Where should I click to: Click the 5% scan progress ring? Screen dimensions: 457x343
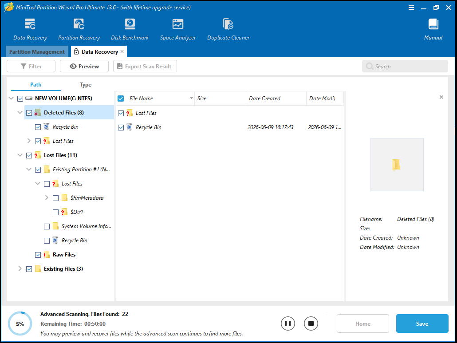pyautogui.click(x=20, y=324)
